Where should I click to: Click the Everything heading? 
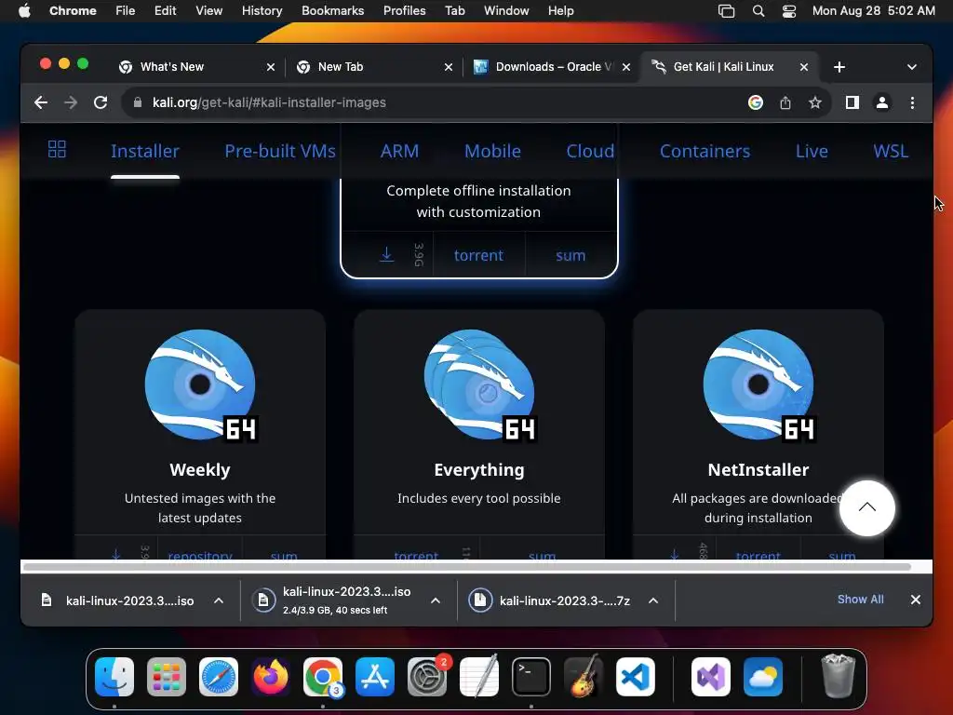pos(479,470)
